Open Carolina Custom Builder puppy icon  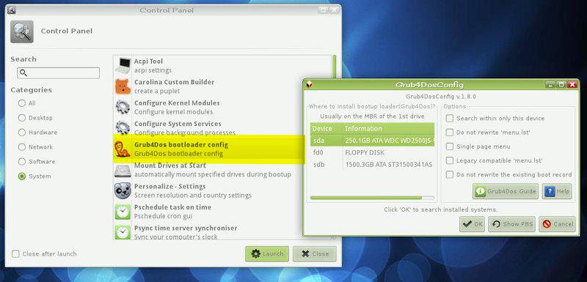point(123,86)
